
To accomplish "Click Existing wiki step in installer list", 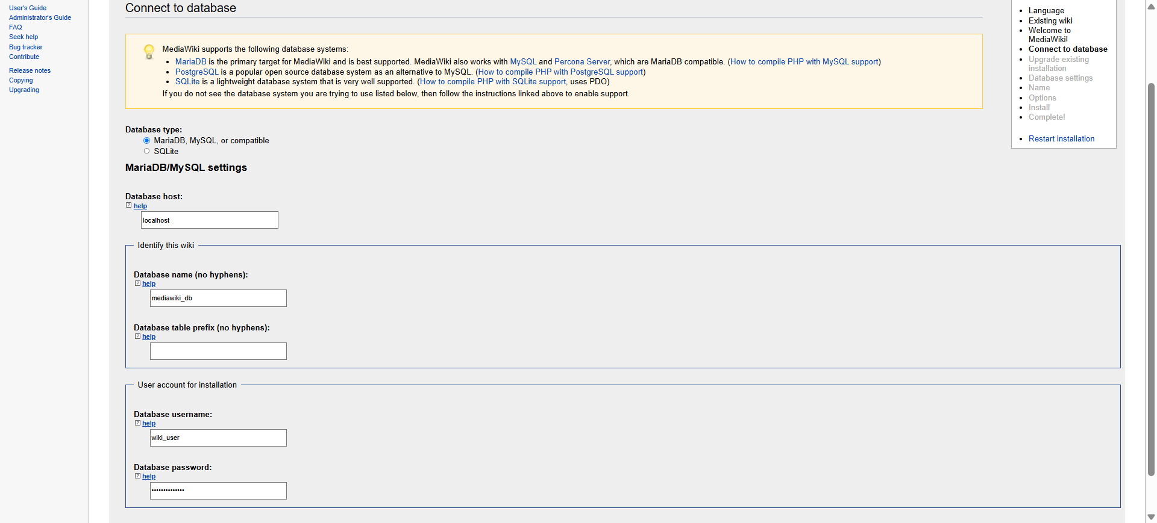I will 1050,20.
